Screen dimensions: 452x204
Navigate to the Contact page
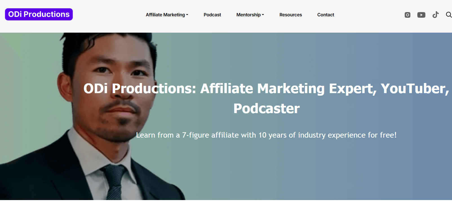click(326, 15)
